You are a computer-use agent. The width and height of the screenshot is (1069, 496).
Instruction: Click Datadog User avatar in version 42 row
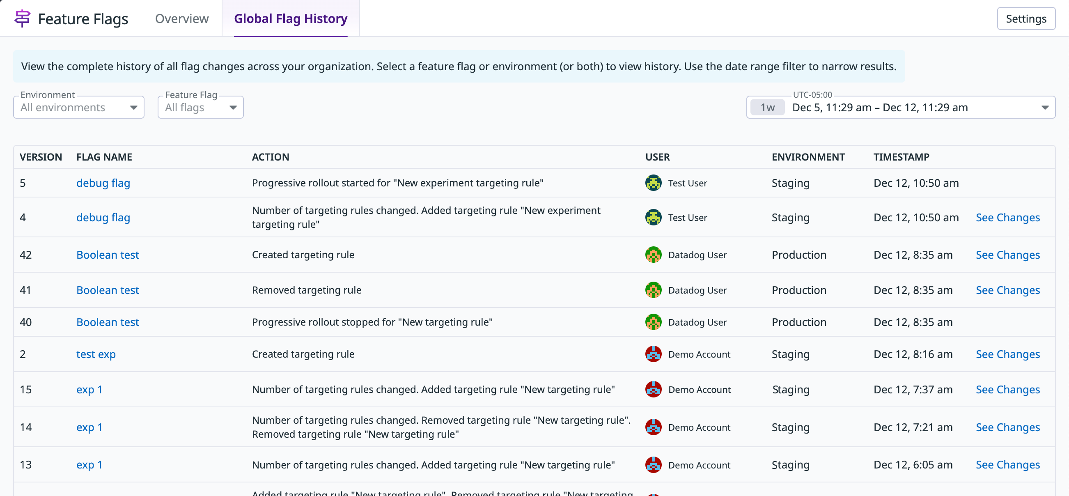click(653, 255)
